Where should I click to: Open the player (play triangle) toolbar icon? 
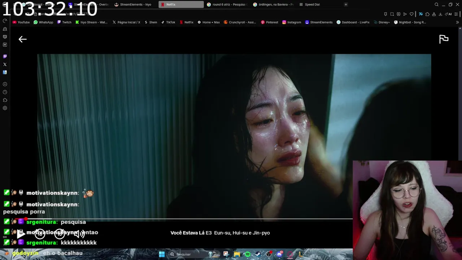405,14
